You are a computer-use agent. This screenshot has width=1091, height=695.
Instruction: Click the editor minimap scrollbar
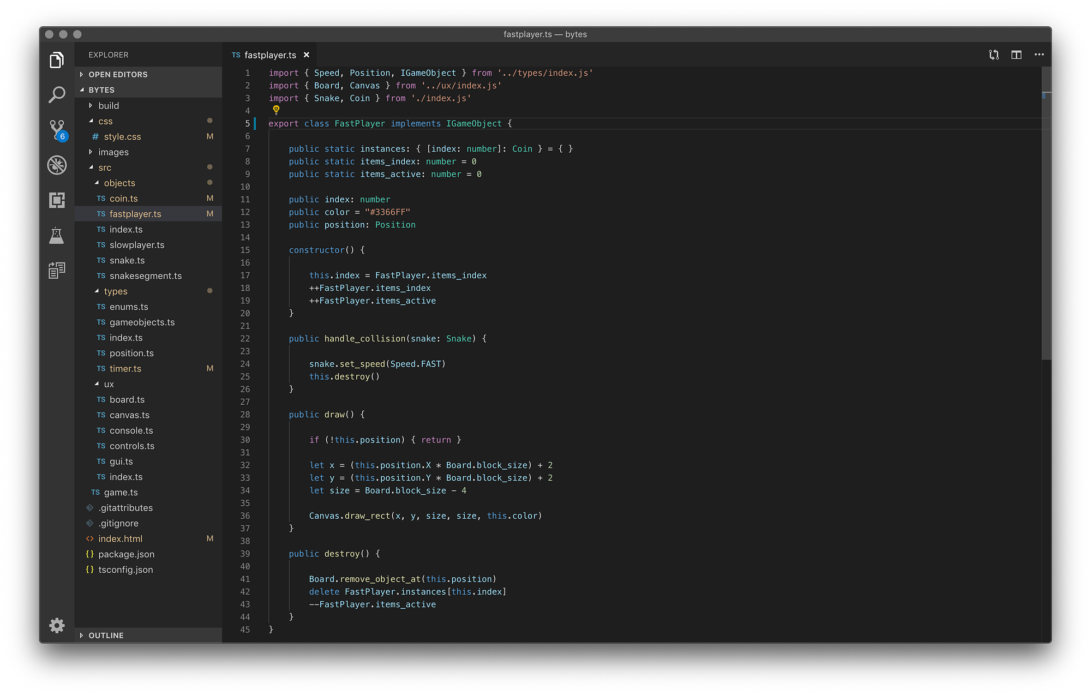(1046, 213)
